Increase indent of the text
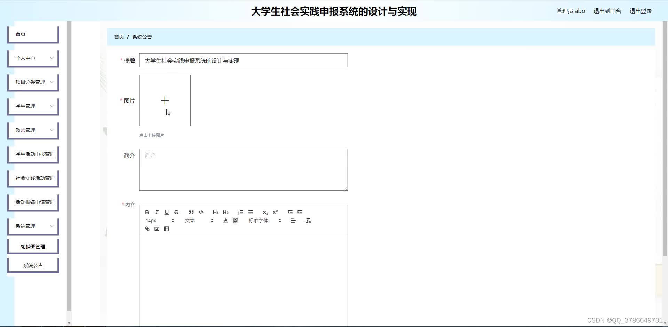Image resolution: width=668 pixels, height=327 pixels. (x=300, y=212)
